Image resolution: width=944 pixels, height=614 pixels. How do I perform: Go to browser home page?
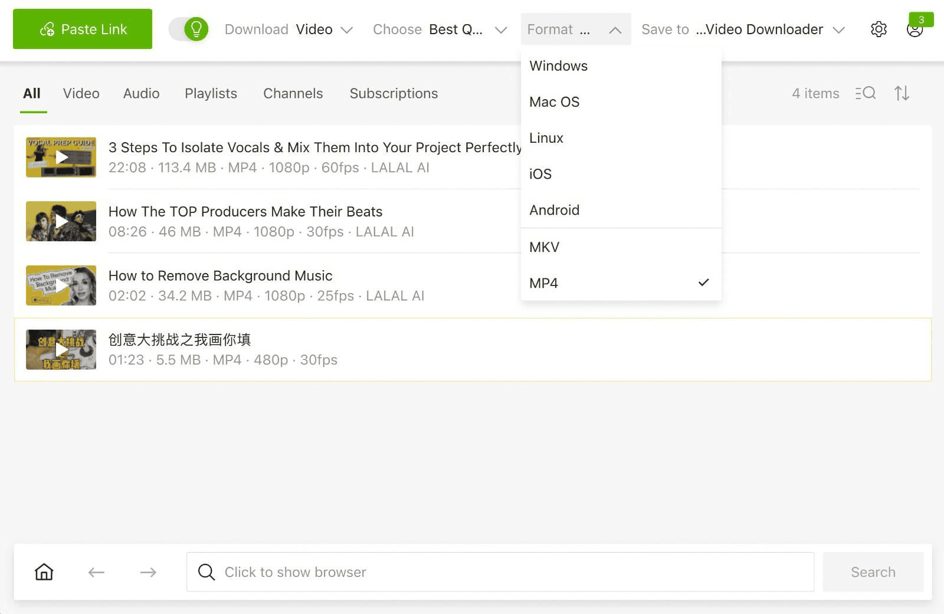tap(43, 572)
